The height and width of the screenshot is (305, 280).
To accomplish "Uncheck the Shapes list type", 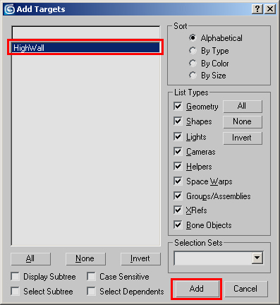I will click(178, 121).
